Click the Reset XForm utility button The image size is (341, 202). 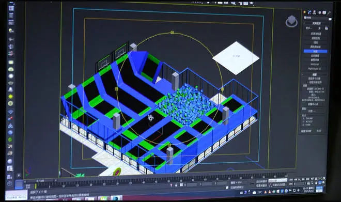click(315, 60)
